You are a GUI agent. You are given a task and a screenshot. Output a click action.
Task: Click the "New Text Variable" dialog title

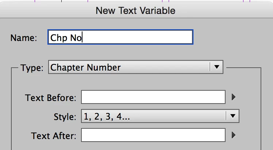tap(135, 11)
